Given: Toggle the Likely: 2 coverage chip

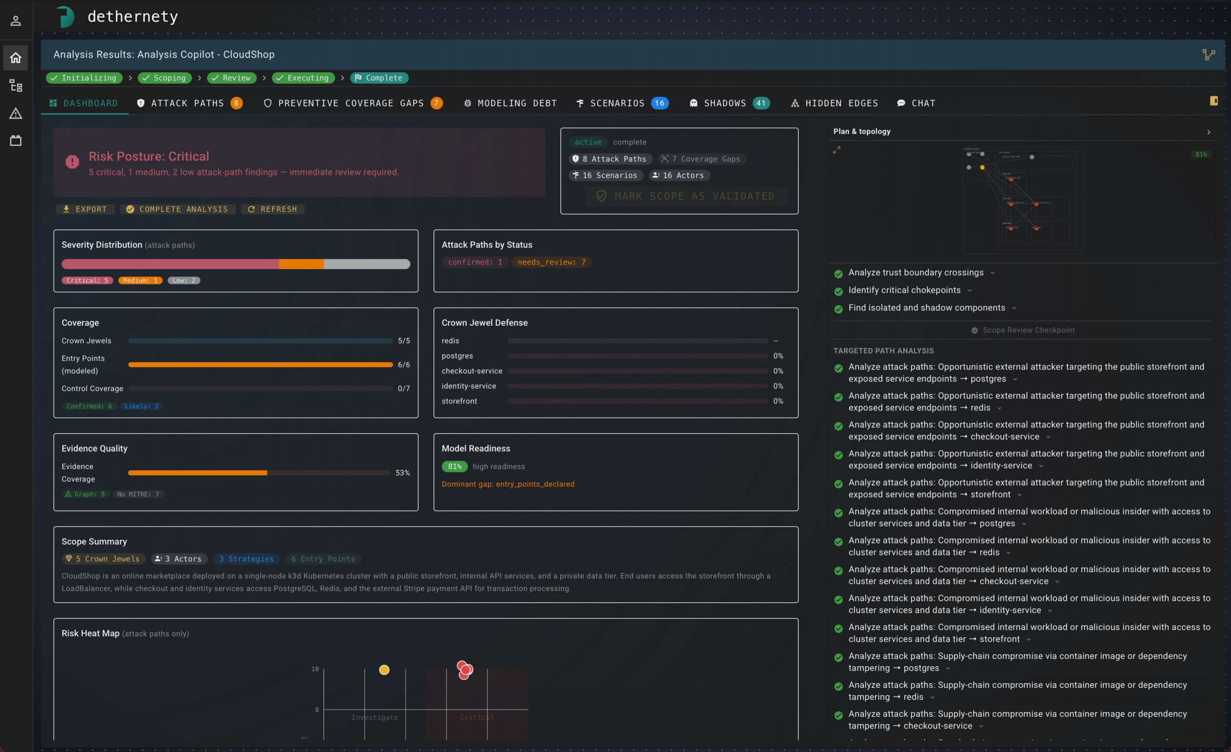Looking at the screenshot, I should [142, 406].
